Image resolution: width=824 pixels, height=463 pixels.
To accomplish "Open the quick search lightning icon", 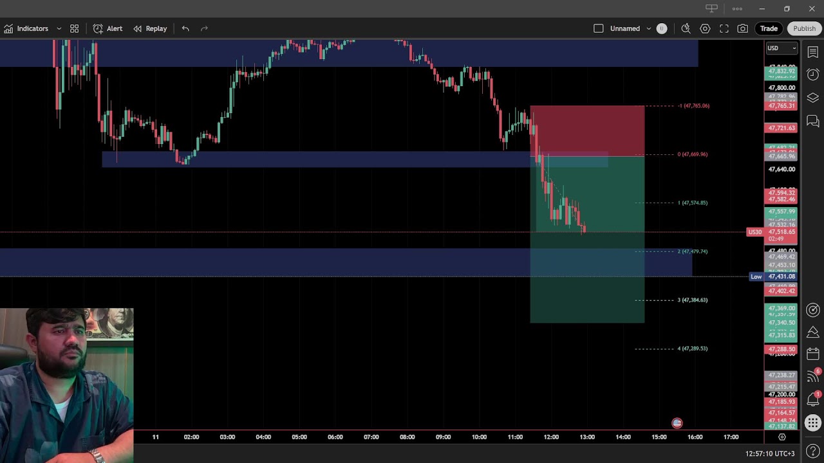I will [x=686, y=28].
